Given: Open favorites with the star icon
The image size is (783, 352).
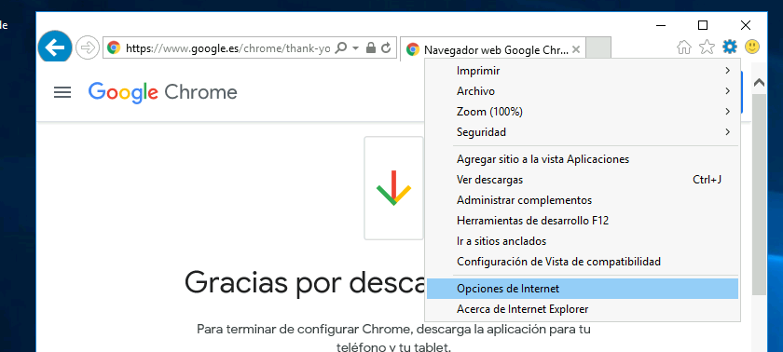Looking at the screenshot, I should click(x=707, y=47).
